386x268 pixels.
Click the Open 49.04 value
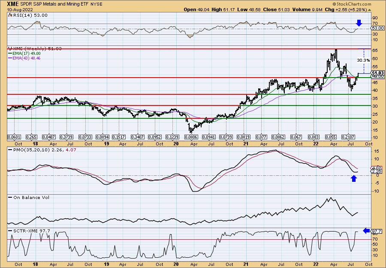click(196, 9)
